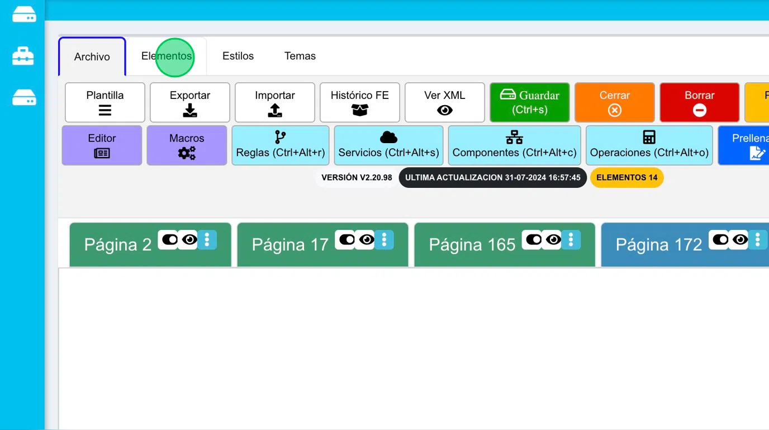Open Operaciones calculator icon button
Screen dimensions: 769x430
649,145
